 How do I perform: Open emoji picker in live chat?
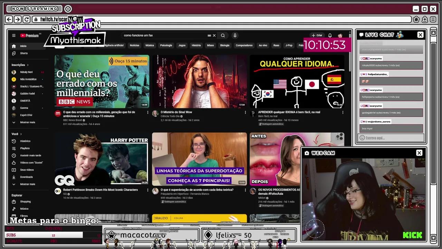[x=362, y=138]
